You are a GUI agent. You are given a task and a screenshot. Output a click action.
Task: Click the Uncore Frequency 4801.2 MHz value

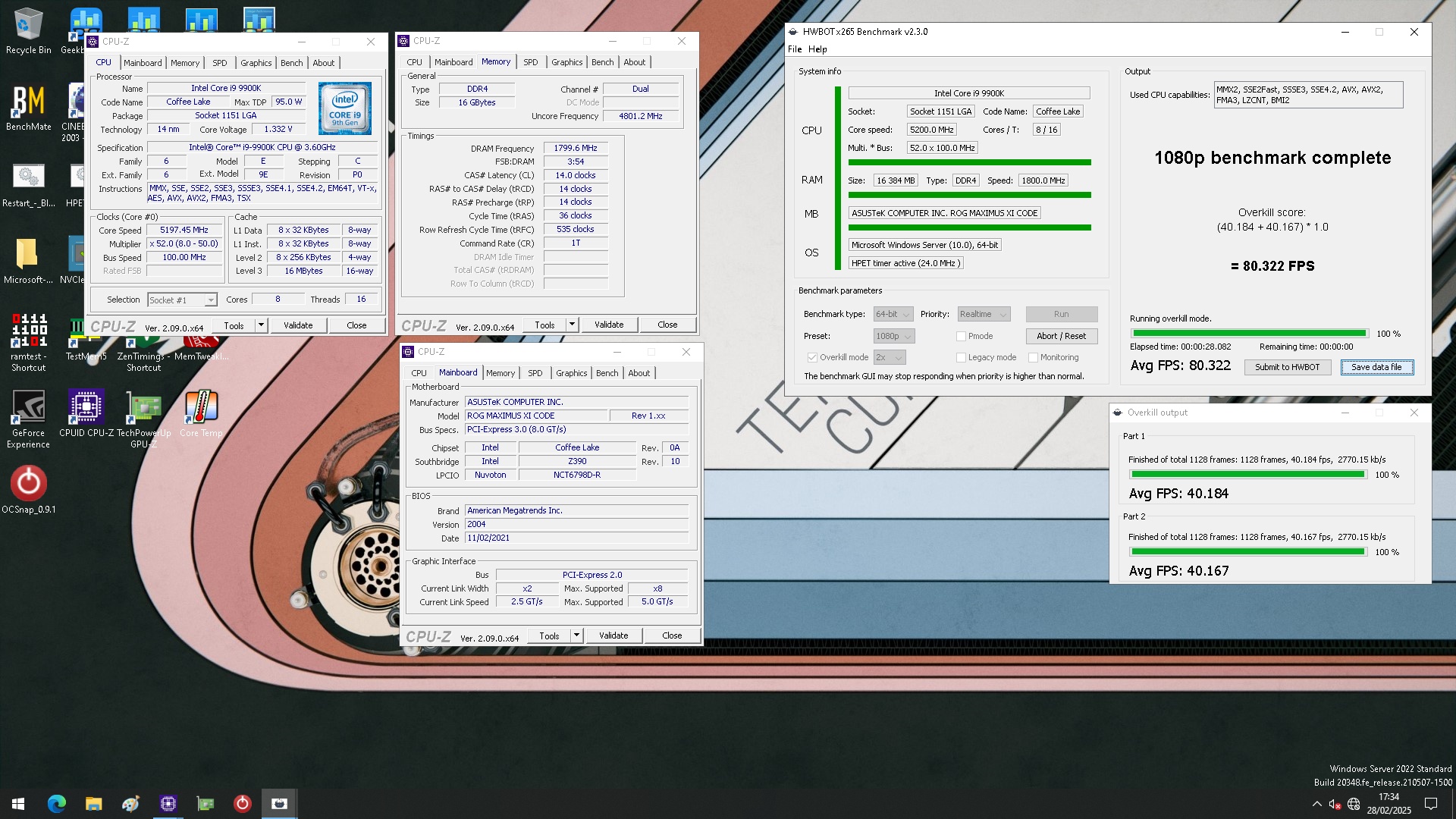[640, 116]
